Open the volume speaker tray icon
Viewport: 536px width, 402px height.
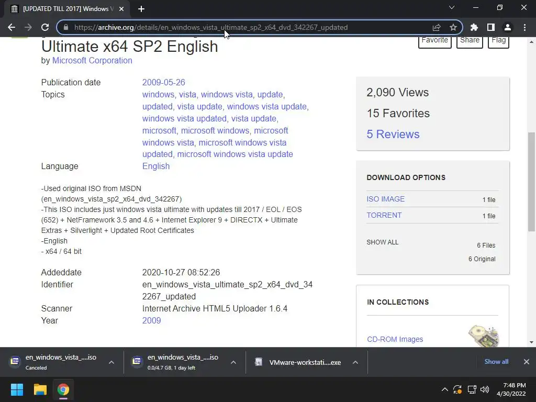point(485,389)
